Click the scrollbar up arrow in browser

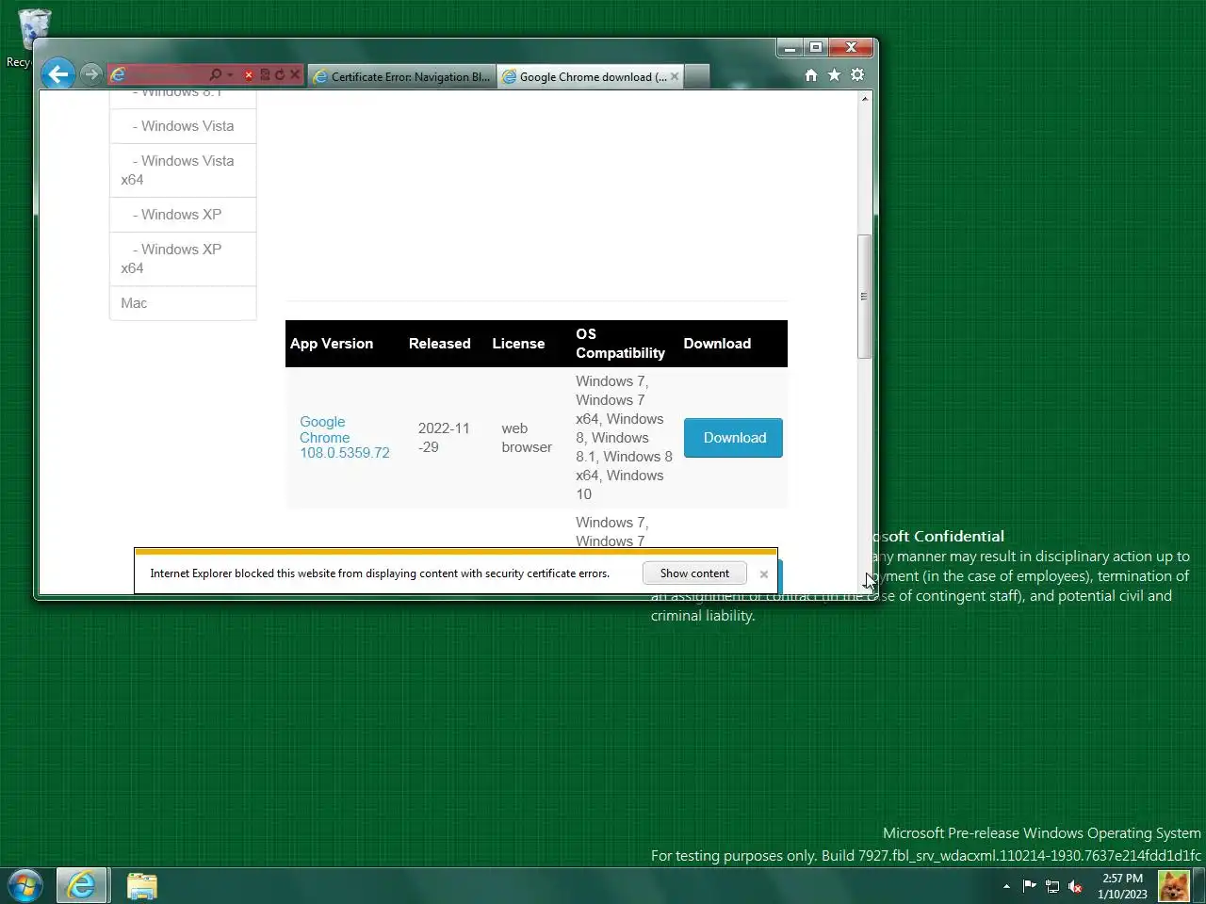pos(864,99)
